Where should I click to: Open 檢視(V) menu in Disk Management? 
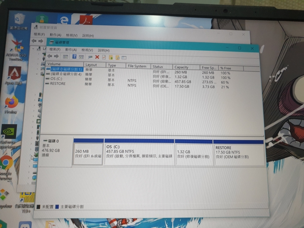point(87,50)
